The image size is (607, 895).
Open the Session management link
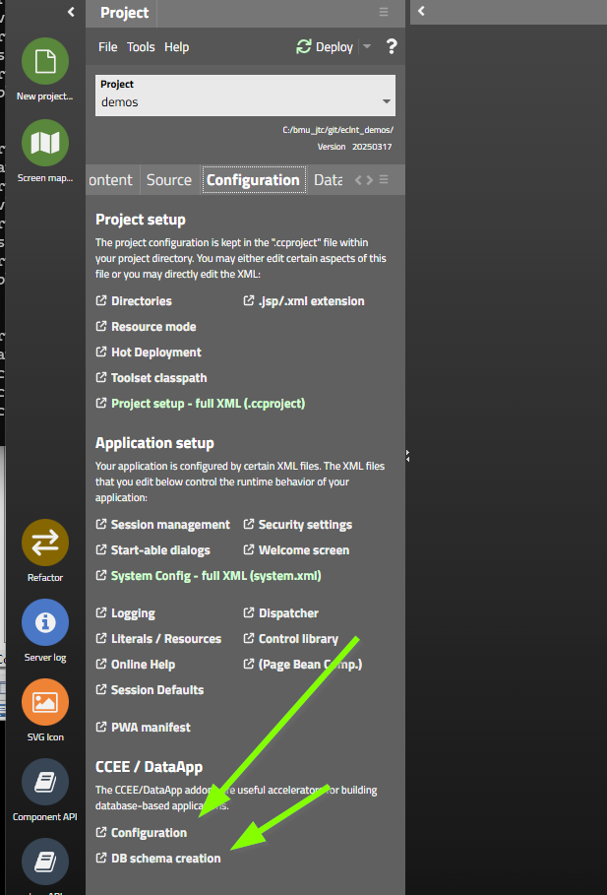[x=170, y=525]
